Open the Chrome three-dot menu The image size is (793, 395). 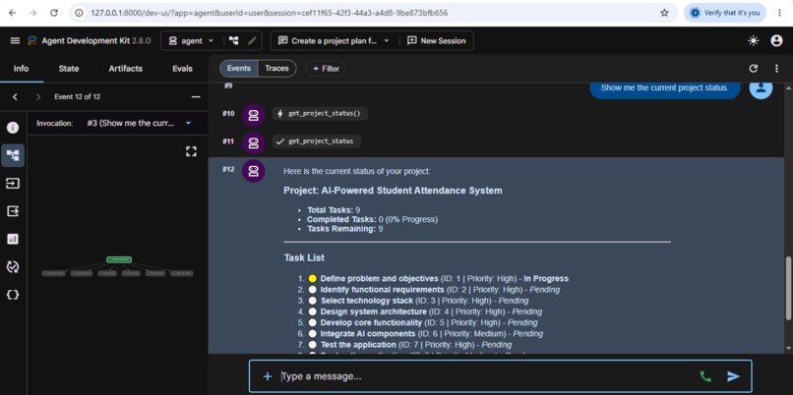click(779, 13)
